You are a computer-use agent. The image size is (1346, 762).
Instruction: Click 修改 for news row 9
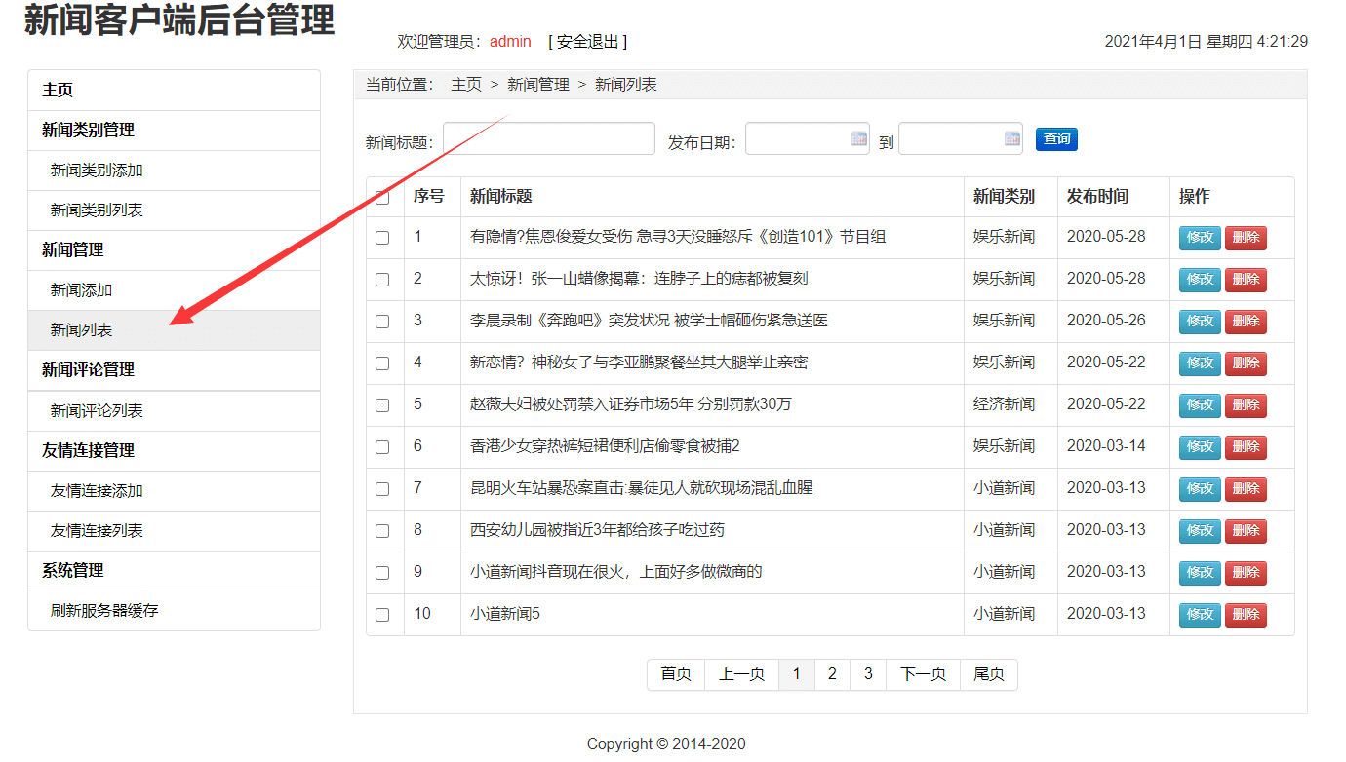(x=1200, y=573)
